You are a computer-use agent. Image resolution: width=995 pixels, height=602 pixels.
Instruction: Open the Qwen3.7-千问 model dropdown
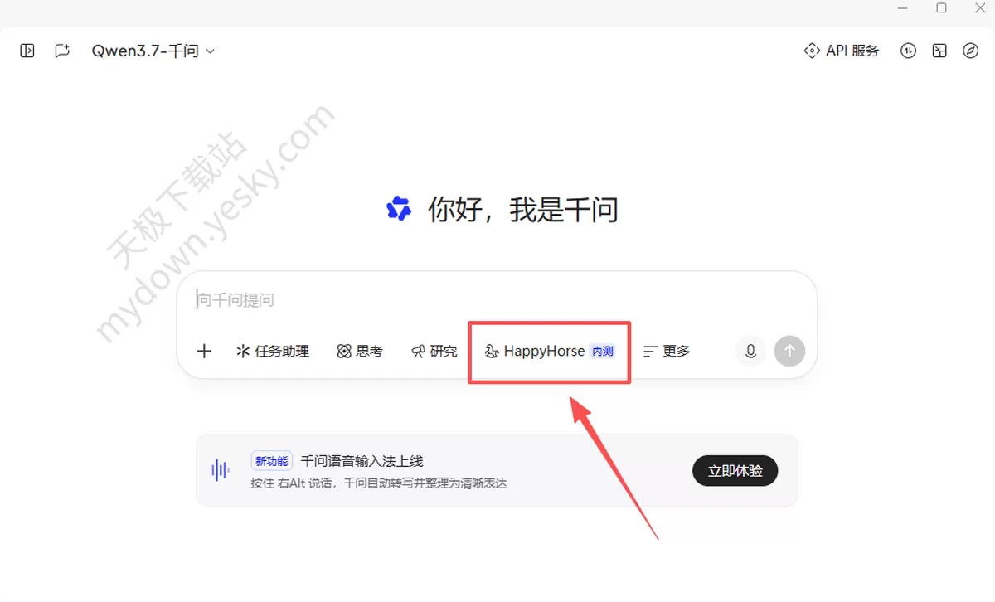[x=153, y=51]
